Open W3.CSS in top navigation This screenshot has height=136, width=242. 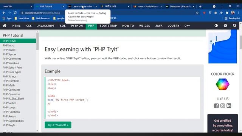144,26
